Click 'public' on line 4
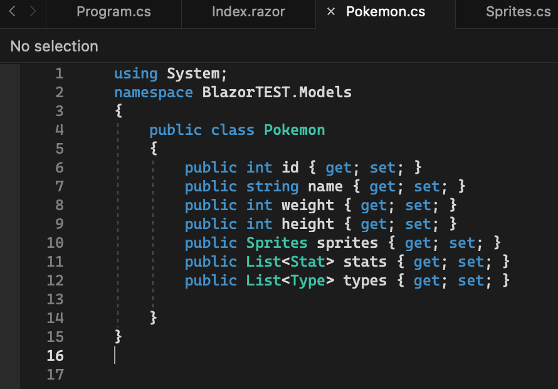 [x=176, y=131]
